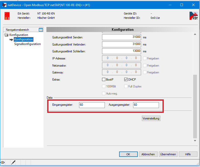Viewport: 200px width, 167px height.
Task: Click the connection status icon in status bar
Action: pos(3,162)
